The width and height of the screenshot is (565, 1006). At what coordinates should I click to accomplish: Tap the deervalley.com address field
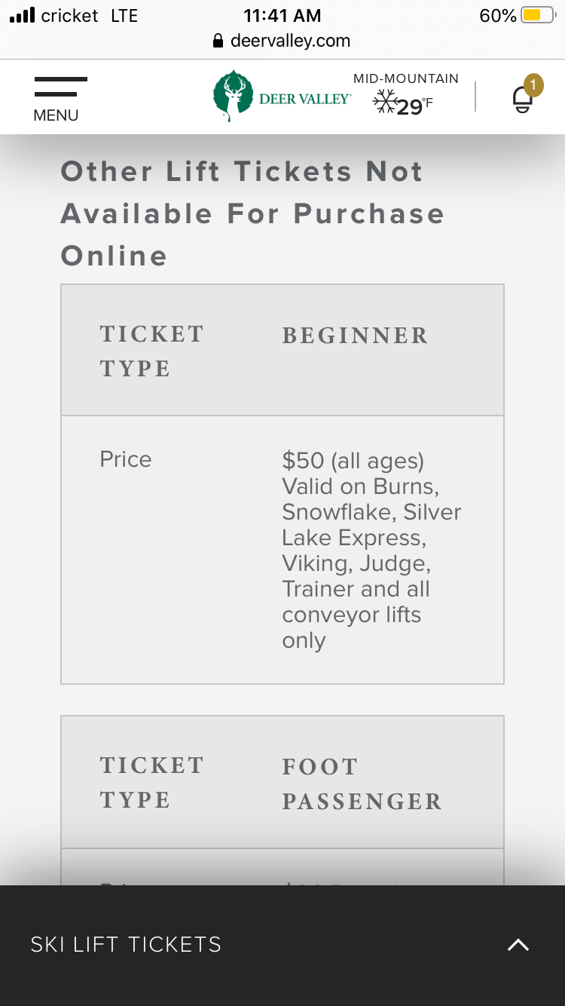290,41
